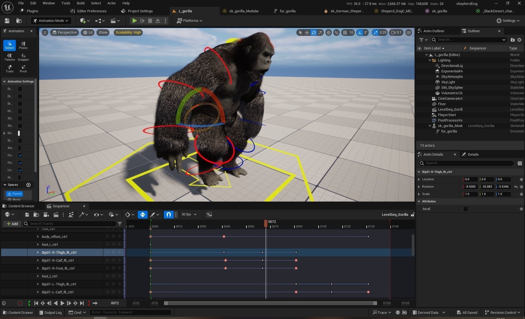Toggle the record button in Sequencer
This screenshot has width=525, height=319.
[20, 303]
